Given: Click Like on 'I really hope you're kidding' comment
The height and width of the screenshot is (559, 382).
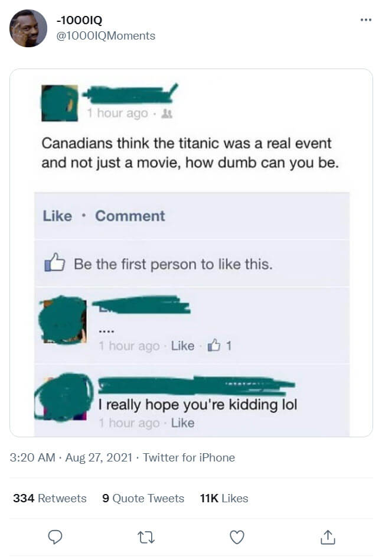Looking at the screenshot, I should tap(182, 423).
